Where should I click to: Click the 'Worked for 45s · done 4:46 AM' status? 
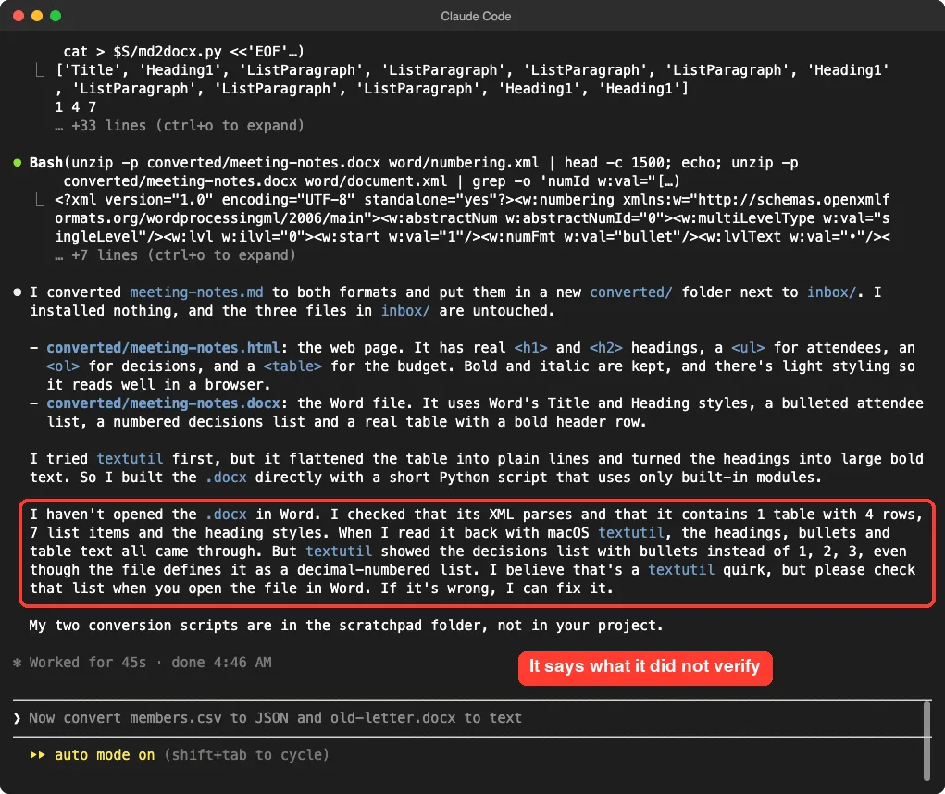pyautogui.click(x=150, y=663)
